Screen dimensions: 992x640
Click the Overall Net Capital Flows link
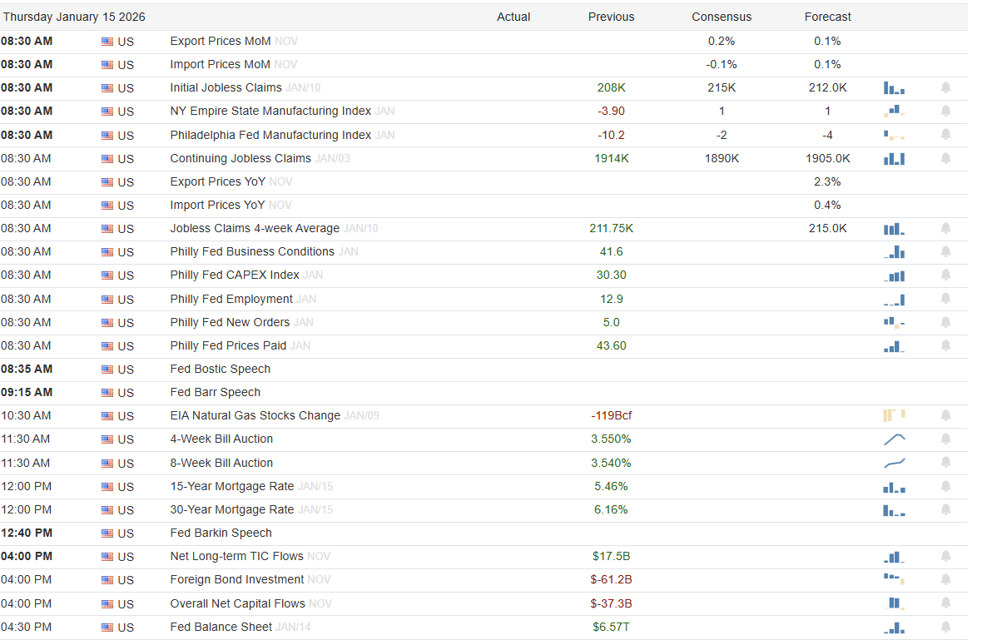(x=237, y=603)
